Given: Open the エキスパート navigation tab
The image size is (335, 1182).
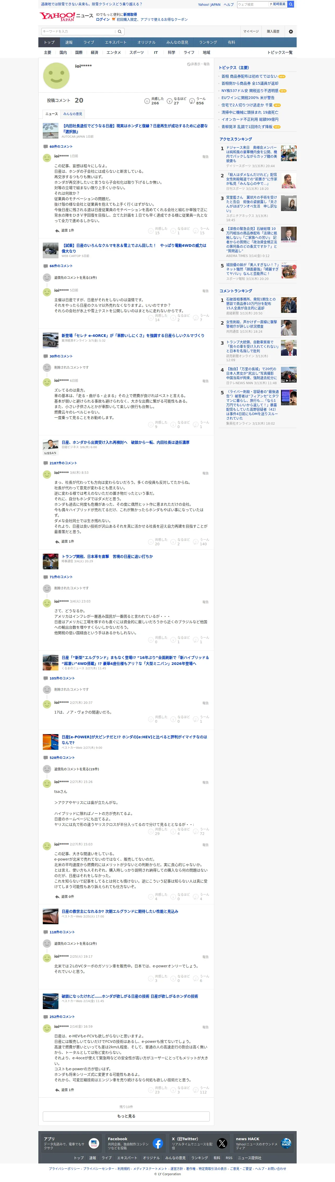Looking at the screenshot, I should click(x=116, y=42).
